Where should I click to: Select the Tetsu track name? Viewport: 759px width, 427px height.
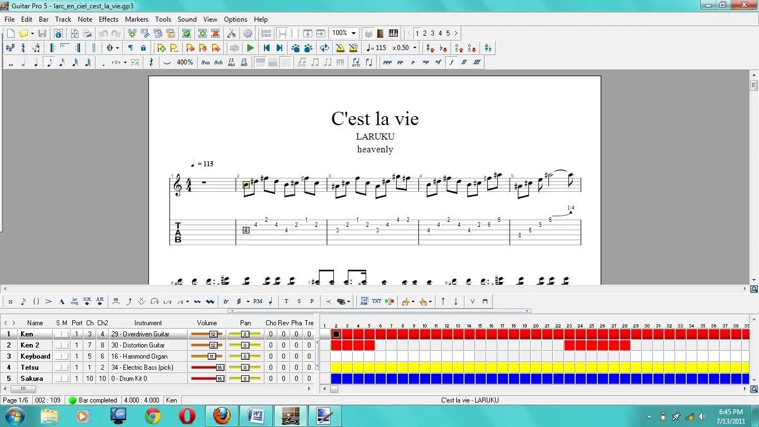(29, 368)
